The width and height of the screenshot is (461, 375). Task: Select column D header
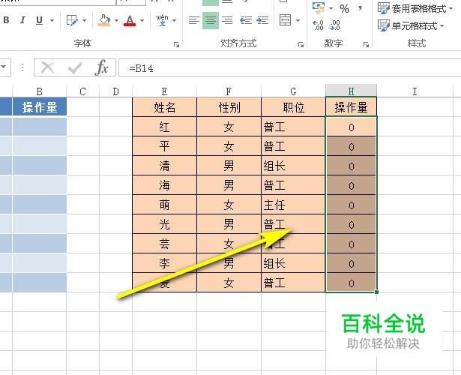click(116, 91)
